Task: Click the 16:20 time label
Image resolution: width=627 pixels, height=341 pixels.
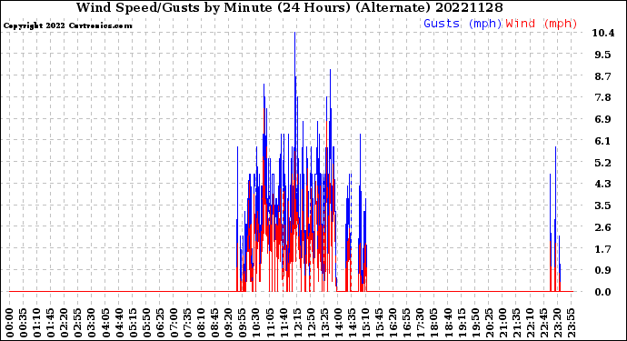Action: [393, 322]
